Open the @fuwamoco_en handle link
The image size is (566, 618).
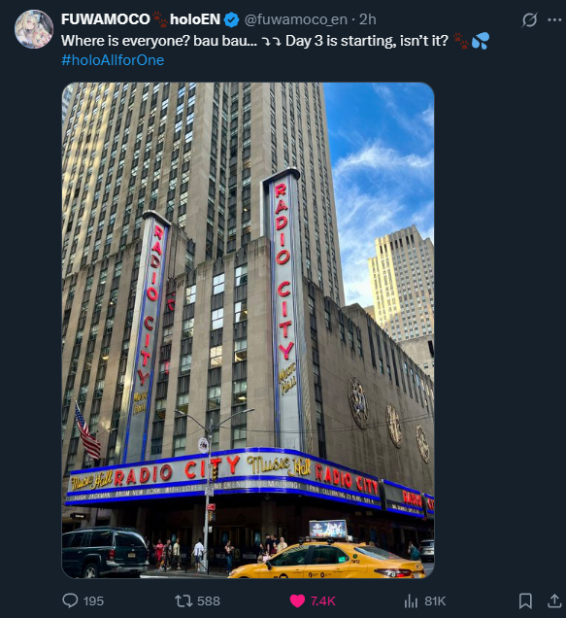pyautogui.click(x=296, y=19)
